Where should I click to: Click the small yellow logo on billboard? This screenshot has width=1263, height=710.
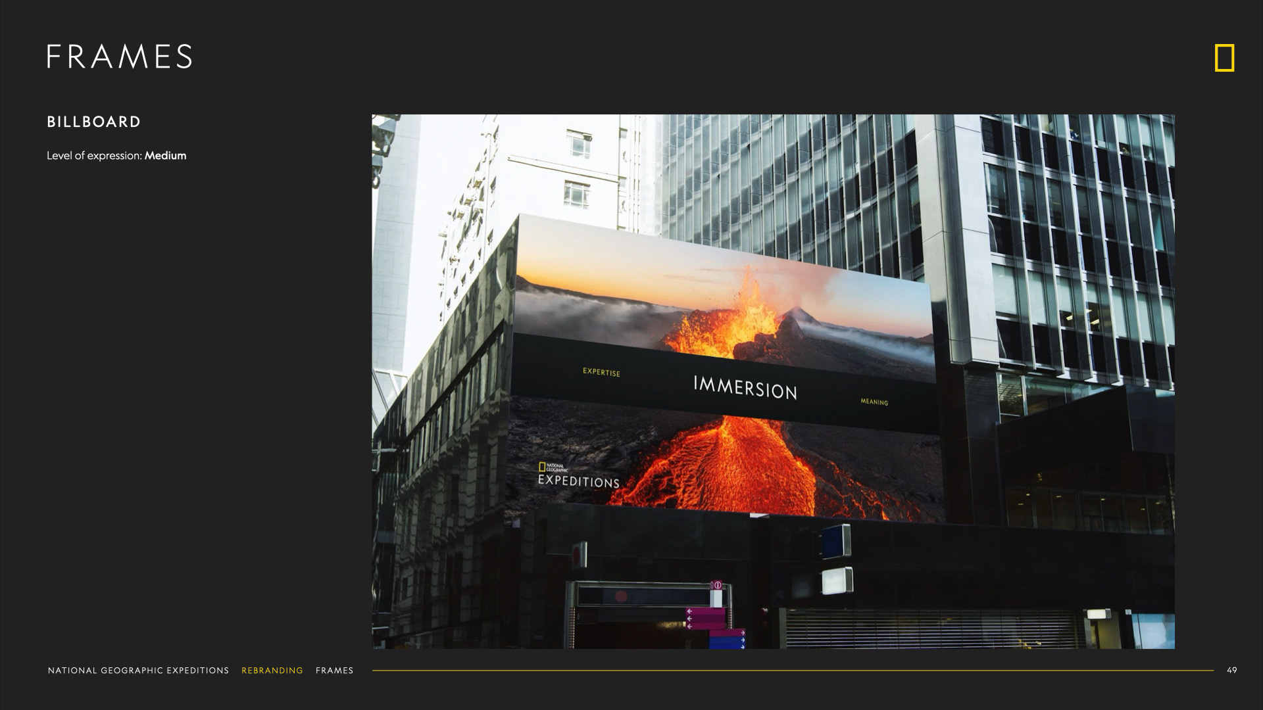point(542,467)
